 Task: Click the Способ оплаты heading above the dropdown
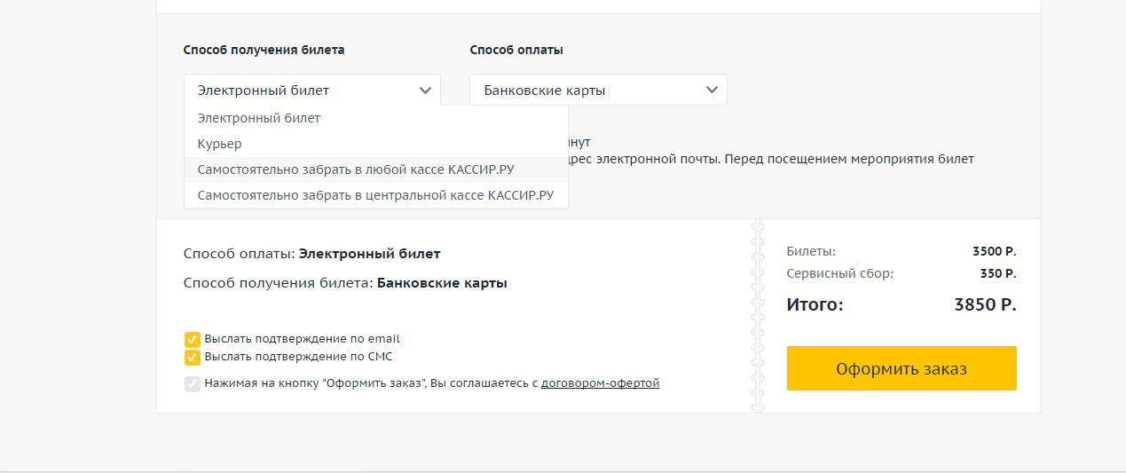click(x=516, y=50)
